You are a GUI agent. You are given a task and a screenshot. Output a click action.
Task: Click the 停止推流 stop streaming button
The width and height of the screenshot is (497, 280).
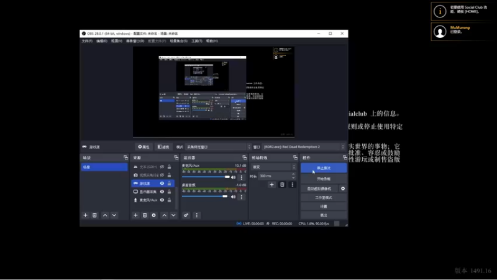click(323, 168)
